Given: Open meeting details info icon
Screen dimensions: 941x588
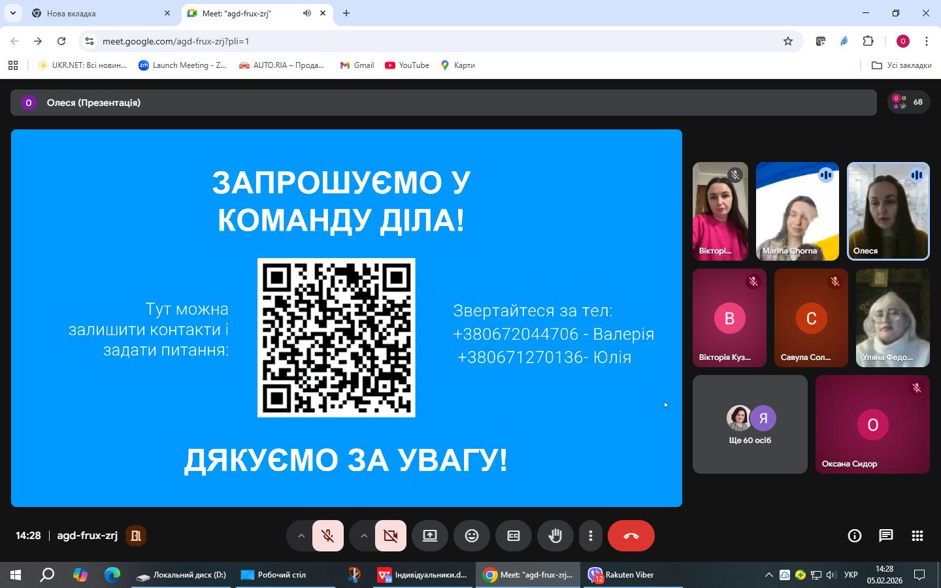Looking at the screenshot, I should pyautogui.click(x=854, y=536).
